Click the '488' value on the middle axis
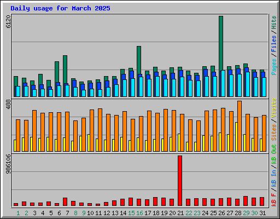 tap(8, 105)
